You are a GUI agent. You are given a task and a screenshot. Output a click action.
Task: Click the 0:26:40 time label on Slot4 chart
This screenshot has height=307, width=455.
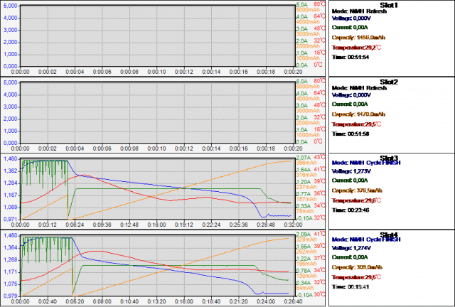pyautogui.click(x=293, y=301)
